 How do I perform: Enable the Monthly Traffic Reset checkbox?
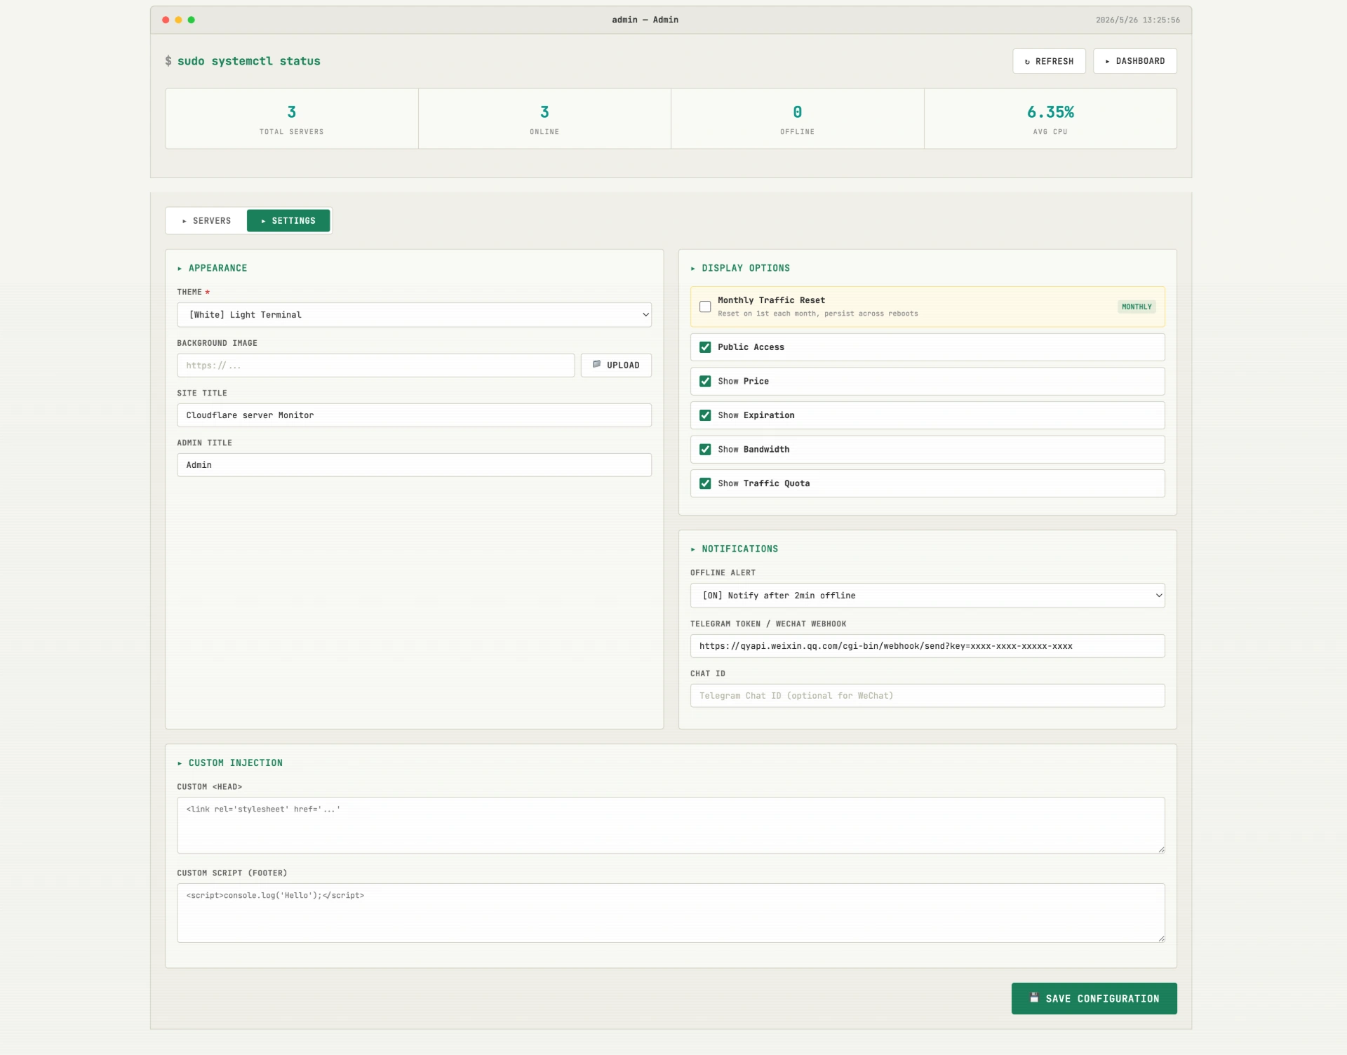click(x=705, y=307)
